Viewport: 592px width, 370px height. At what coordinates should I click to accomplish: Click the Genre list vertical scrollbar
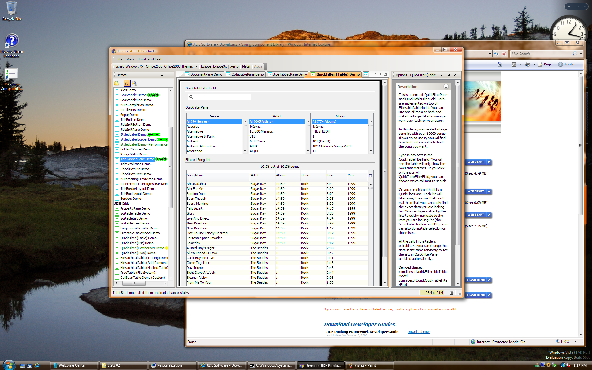tap(245, 136)
